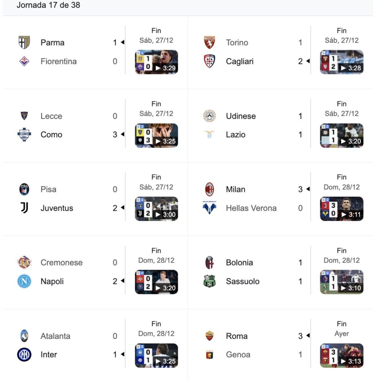
Task: Play Roma vs Genoa highlights video
Action: [x=342, y=356]
